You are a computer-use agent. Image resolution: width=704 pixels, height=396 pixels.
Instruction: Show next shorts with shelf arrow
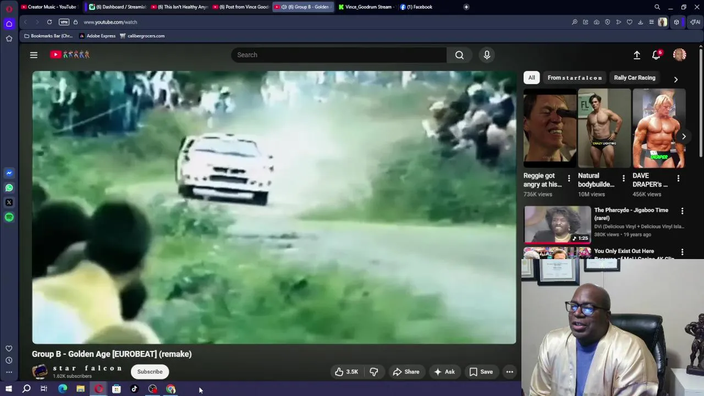tap(684, 136)
